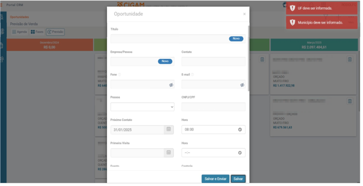Click the Março/2025 column header
363x186 pixels.
(314, 45)
